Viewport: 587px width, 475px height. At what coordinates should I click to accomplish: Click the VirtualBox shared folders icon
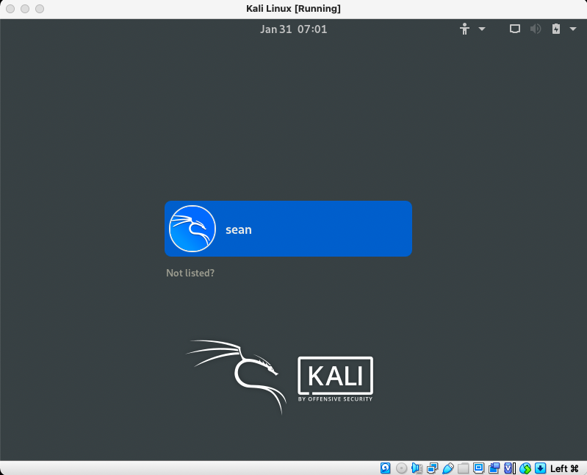click(463, 468)
